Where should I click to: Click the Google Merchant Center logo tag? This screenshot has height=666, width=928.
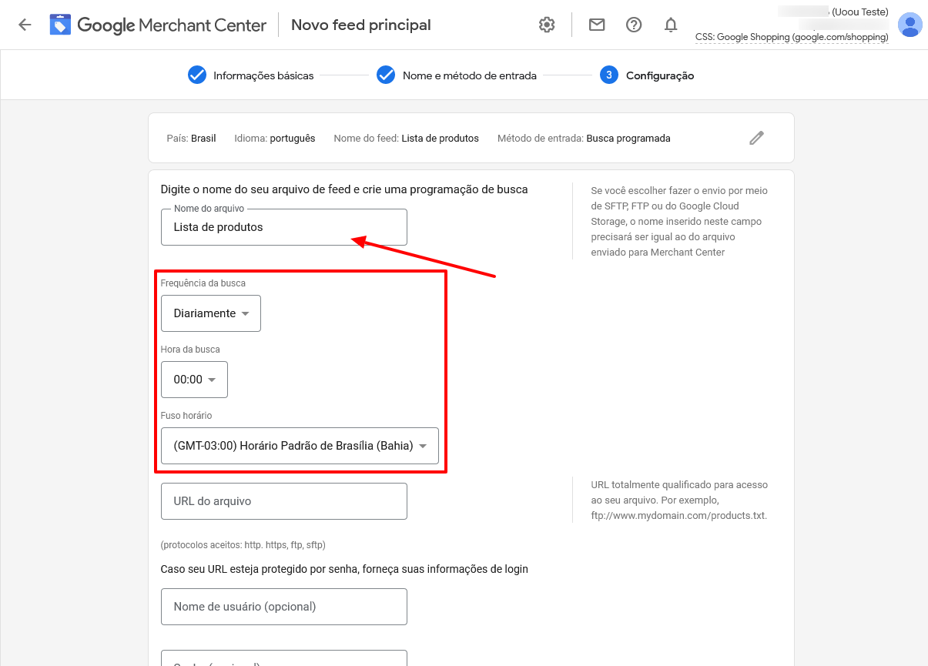(60, 25)
